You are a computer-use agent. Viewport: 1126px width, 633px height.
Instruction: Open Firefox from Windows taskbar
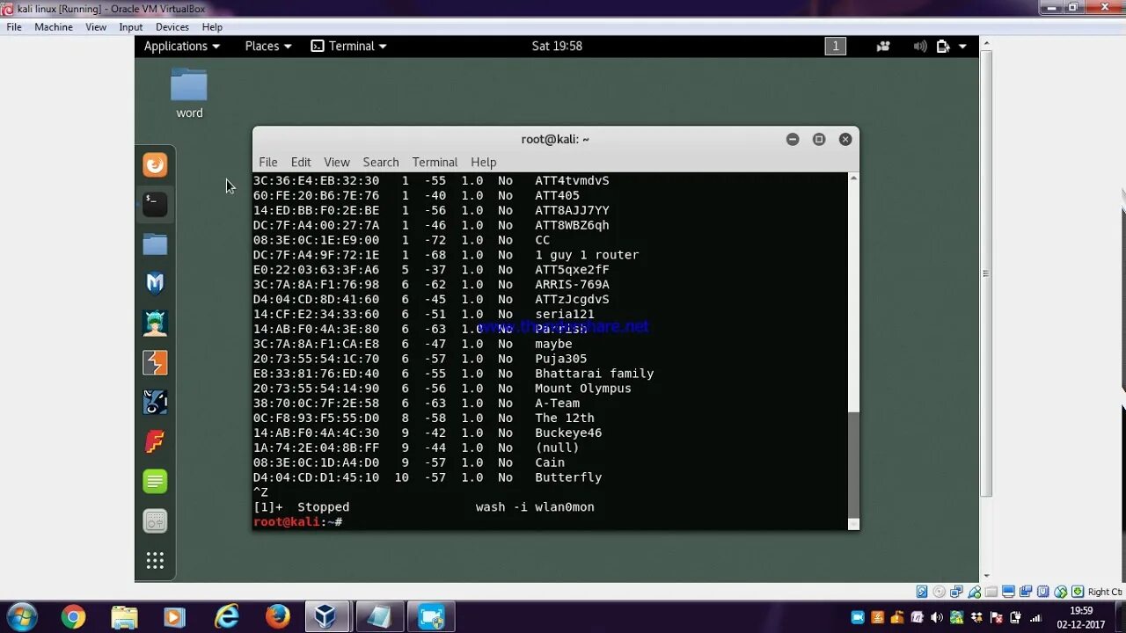(x=278, y=617)
